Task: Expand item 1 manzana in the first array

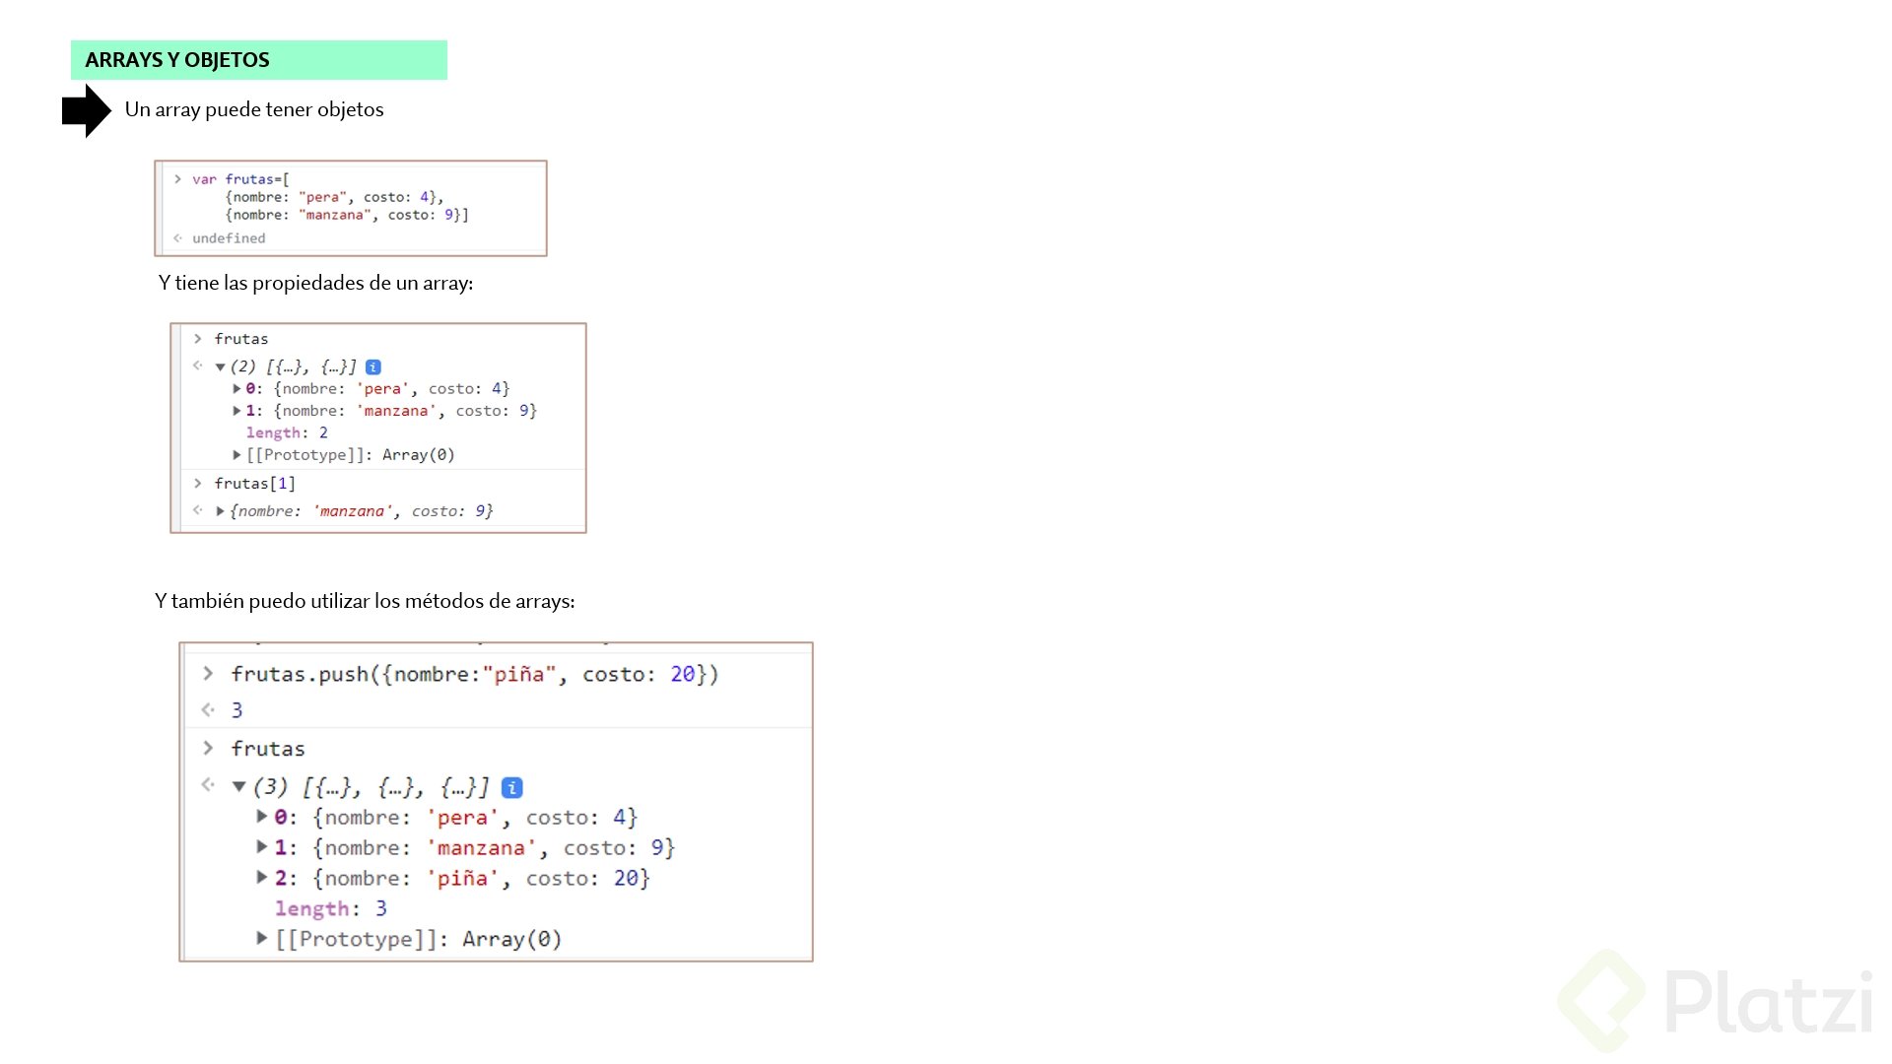Action: [236, 411]
